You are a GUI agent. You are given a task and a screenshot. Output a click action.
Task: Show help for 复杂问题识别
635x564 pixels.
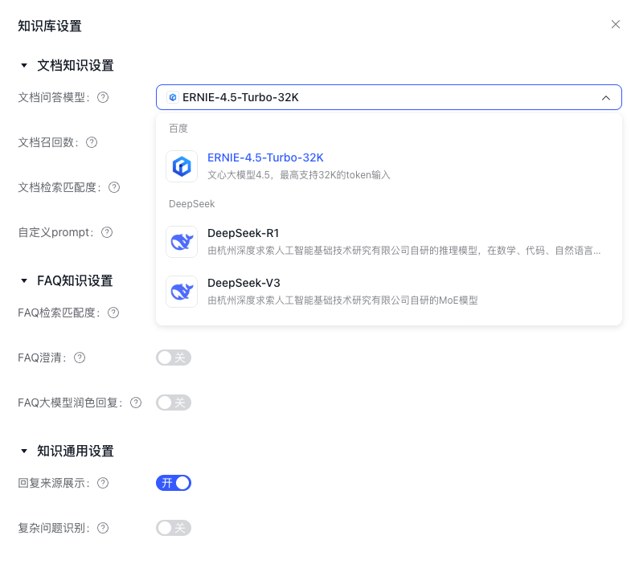point(103,528)
